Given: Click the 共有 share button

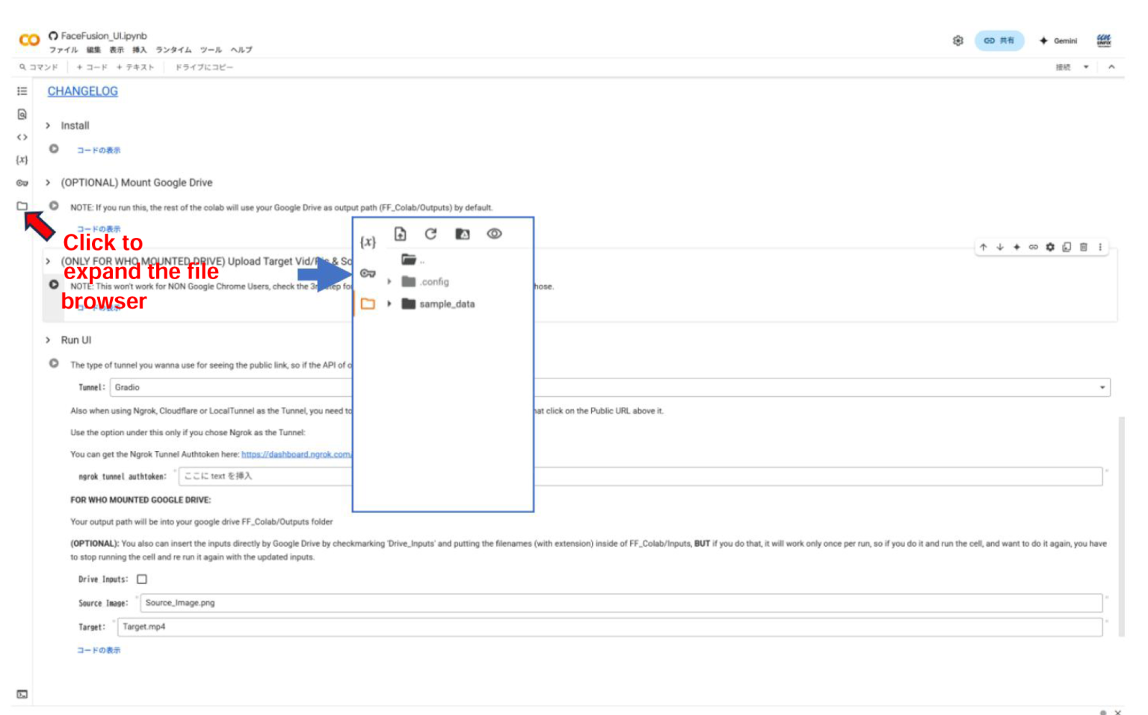Looking at the screenshot, I should click(x=999, y=40).
